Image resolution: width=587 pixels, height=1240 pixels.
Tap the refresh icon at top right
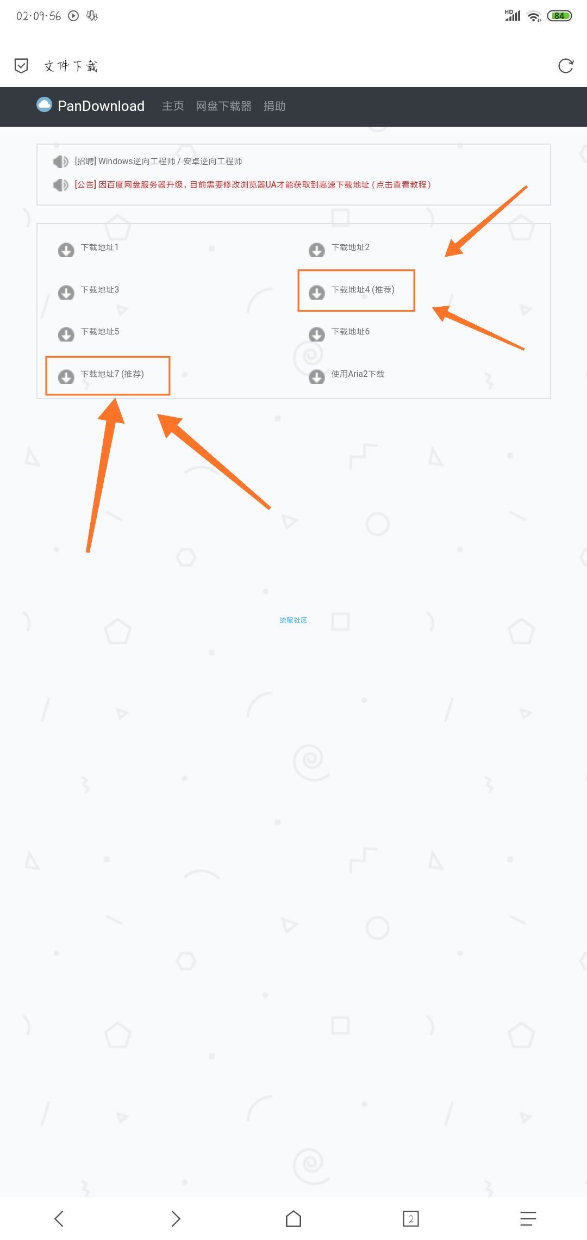(x=566, y=66)
